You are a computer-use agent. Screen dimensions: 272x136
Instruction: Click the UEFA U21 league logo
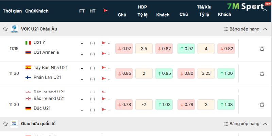point(14,29)
